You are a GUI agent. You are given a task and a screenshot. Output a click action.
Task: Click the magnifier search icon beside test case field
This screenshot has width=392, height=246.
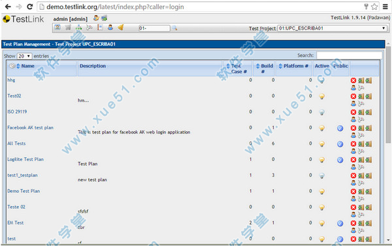pyautogui.click(x=174, y=28)
